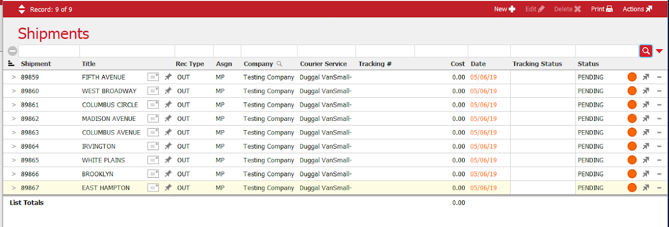
Task: Expand the COLUMBUS AVENUE row chevron
Action: coord(14,132)
